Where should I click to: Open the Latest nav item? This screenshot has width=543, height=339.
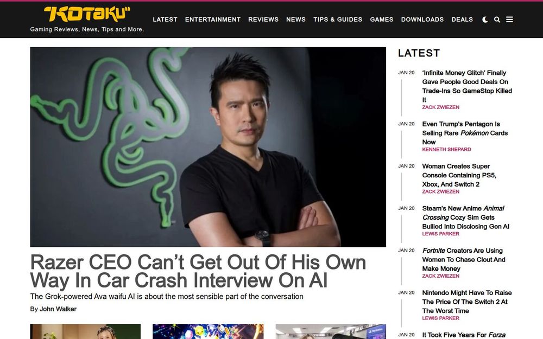click(x=165, y=20)
